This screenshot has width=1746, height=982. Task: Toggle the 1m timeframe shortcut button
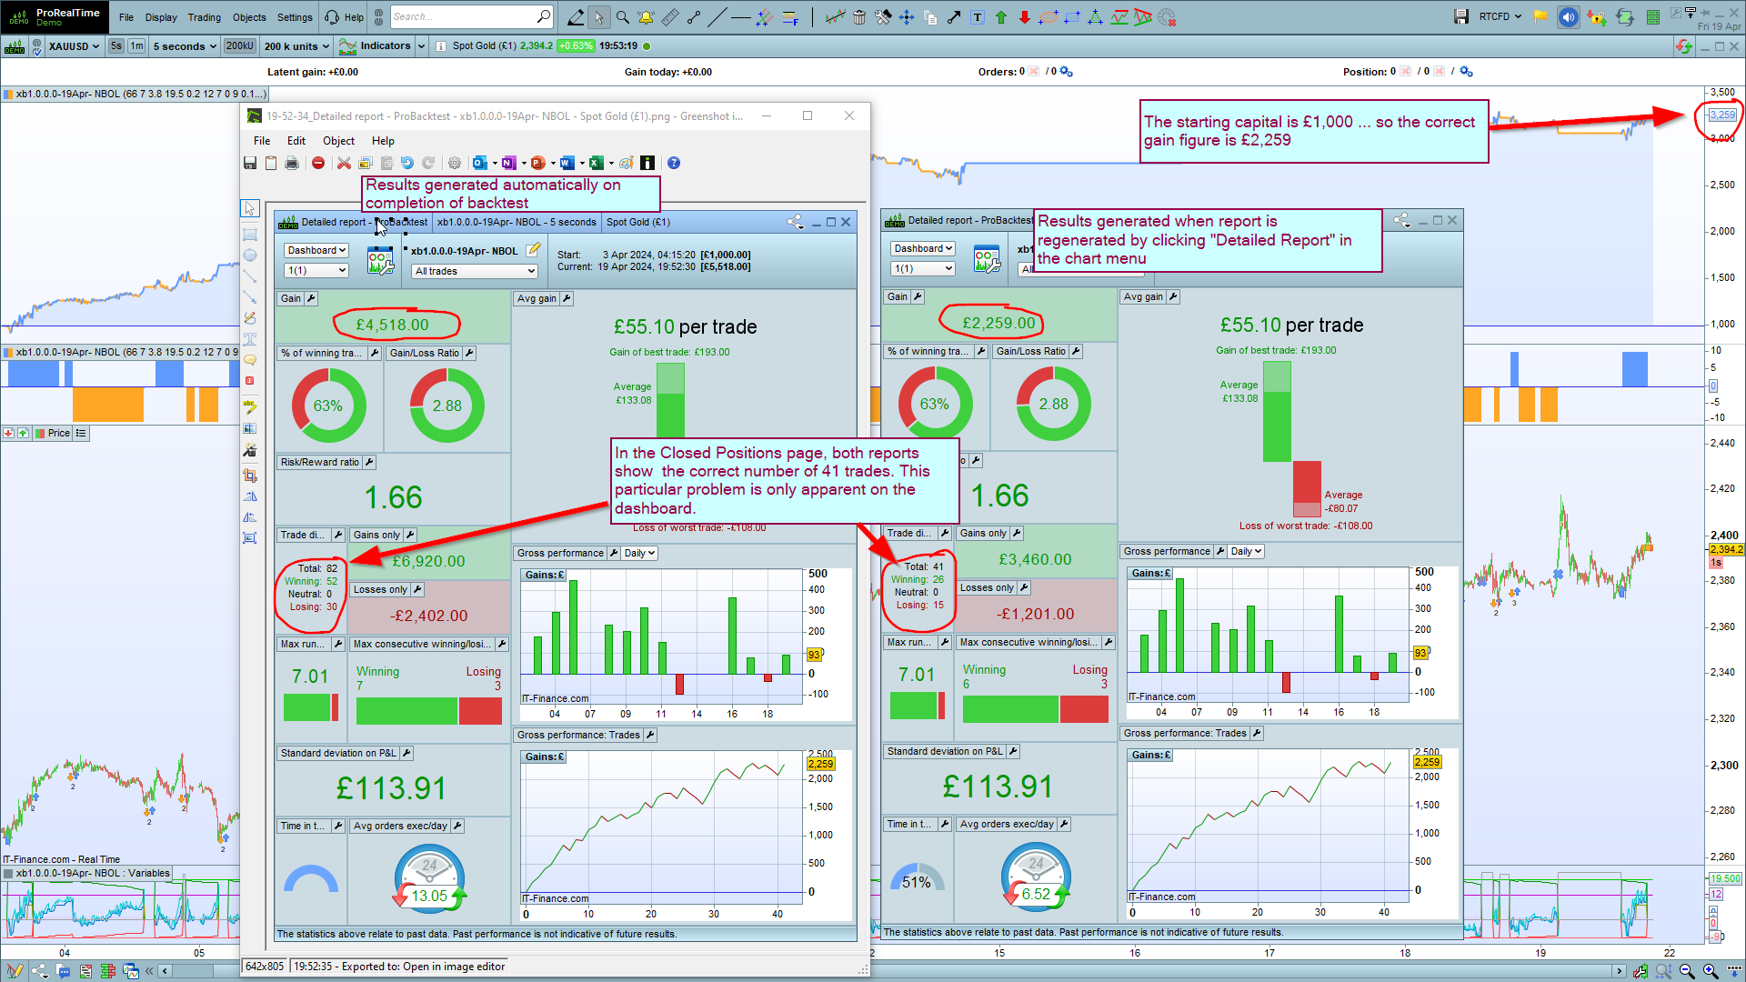pyautogui.click(x=136, y=45)
